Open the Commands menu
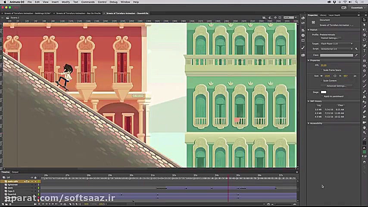Screen dimensions: 368x207 tap(88, 2)
